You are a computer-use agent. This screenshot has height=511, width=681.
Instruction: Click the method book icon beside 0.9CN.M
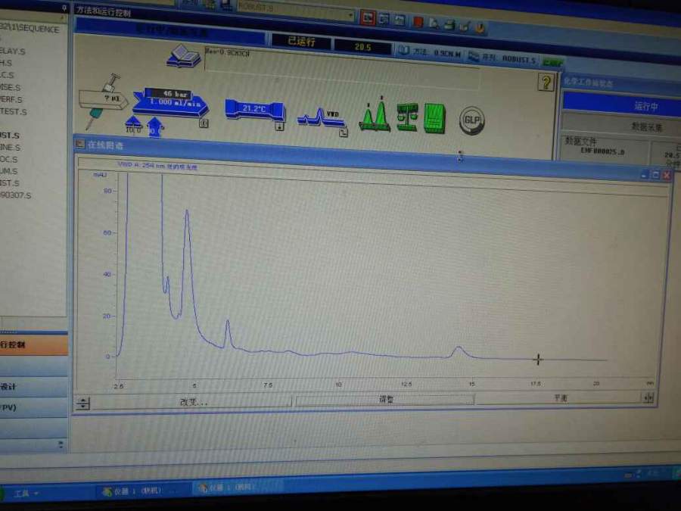pyautogui.click(x=403, y=51)
